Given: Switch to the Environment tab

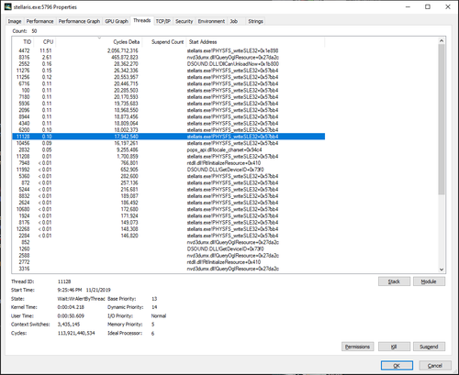Looking at the screenshot, I should pos(211,21).
